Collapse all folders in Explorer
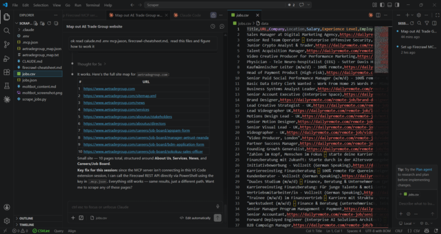441x234 pixels. (56, 23)
